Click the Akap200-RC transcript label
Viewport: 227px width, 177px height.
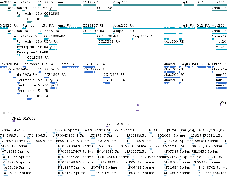point(143,36)
